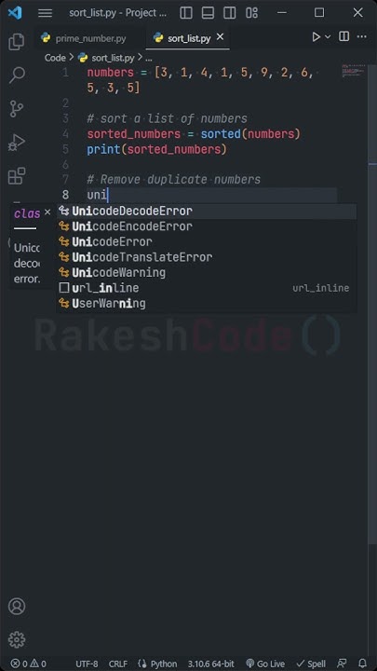This screenshot has width=377, height=671.
Task: Open the Run and Debug view
Action: (17, 143)
